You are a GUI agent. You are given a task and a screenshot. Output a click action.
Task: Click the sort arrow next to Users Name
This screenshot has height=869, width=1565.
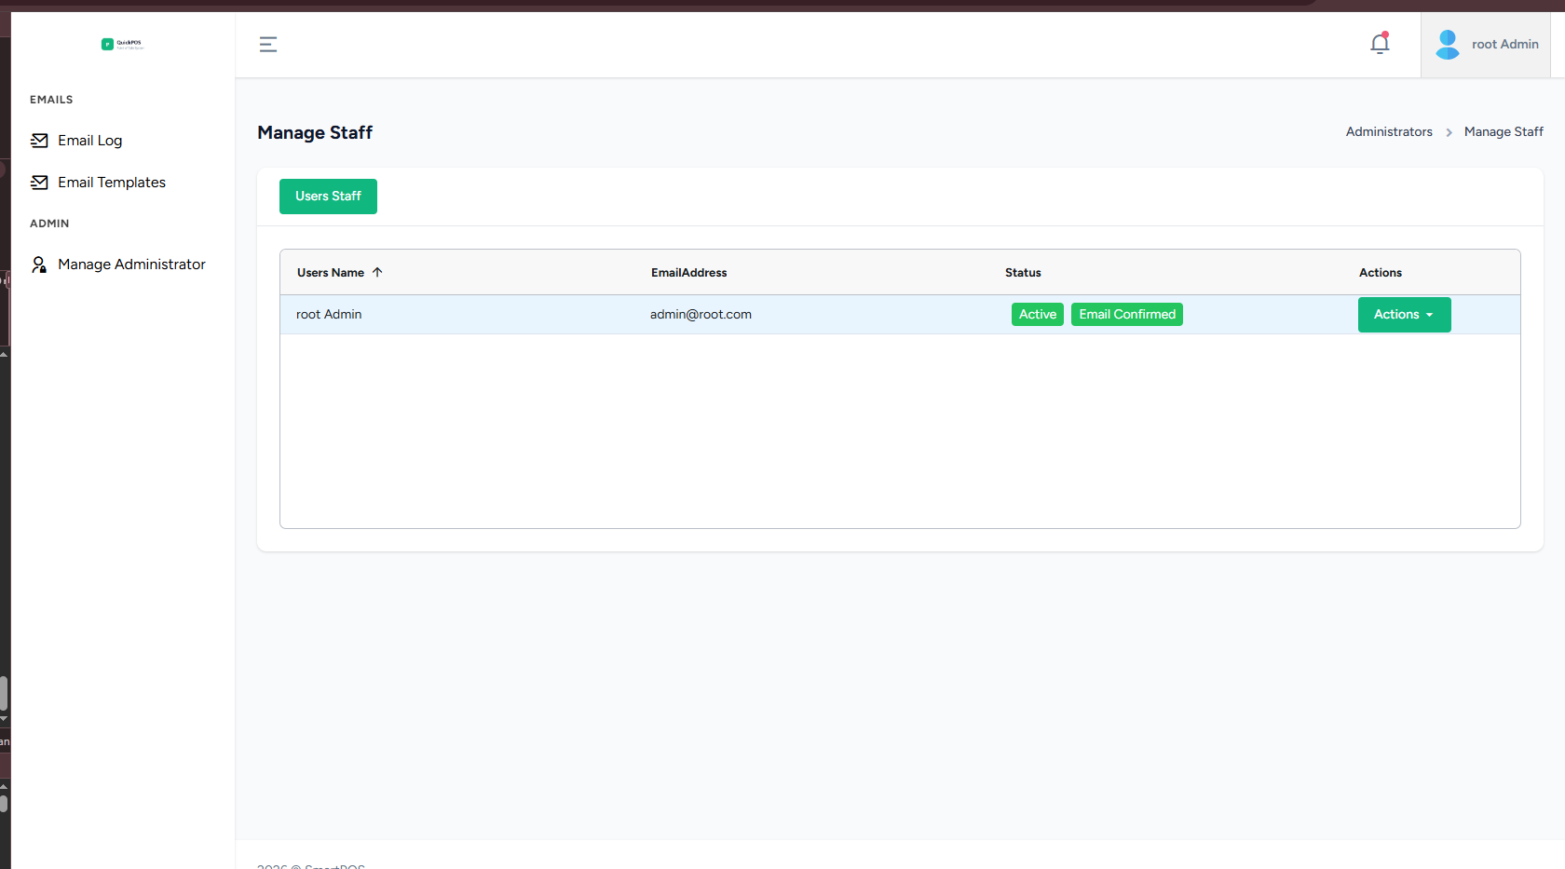click(377, 273)
